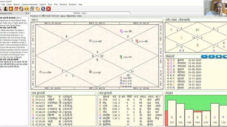Screen dimensions: 227x127
Task: Open the Tools menu
Action: (50, 5)
